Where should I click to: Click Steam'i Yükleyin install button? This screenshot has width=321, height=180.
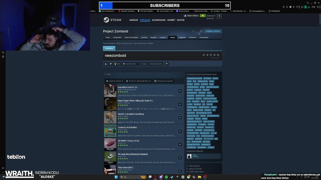(191, 15)
